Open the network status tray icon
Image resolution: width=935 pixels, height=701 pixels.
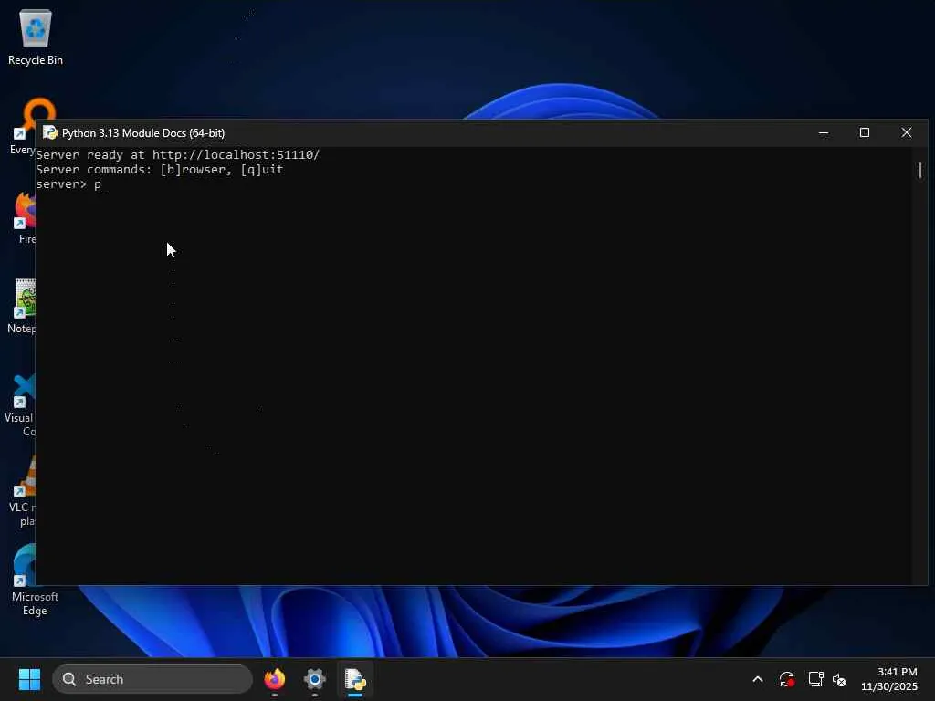[815, 679]
